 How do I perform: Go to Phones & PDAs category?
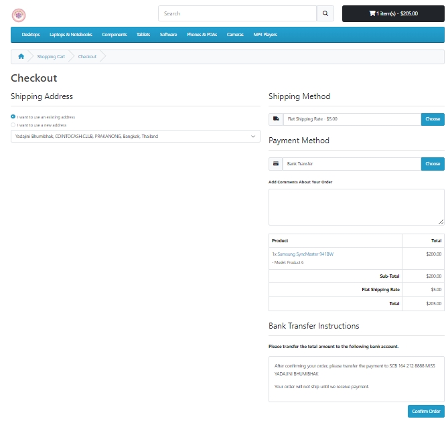[x=202, y=34]
